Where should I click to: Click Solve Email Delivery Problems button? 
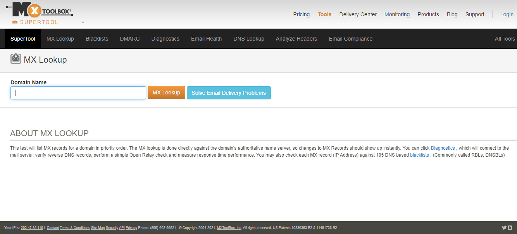click(x=229, y=93)
